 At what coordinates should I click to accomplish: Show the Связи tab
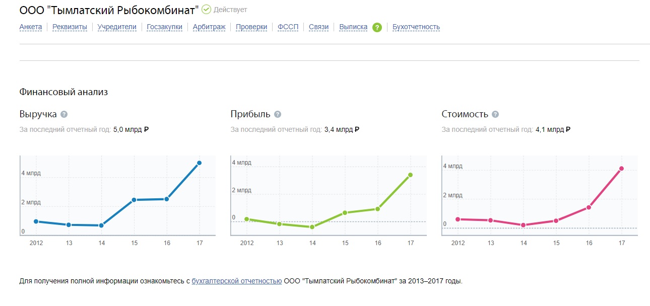(x=319, y=27)
